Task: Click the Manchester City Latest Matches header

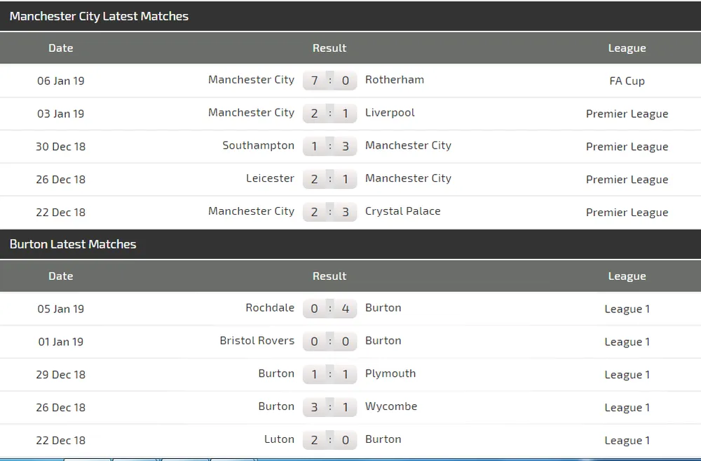Action: point(99,16)
